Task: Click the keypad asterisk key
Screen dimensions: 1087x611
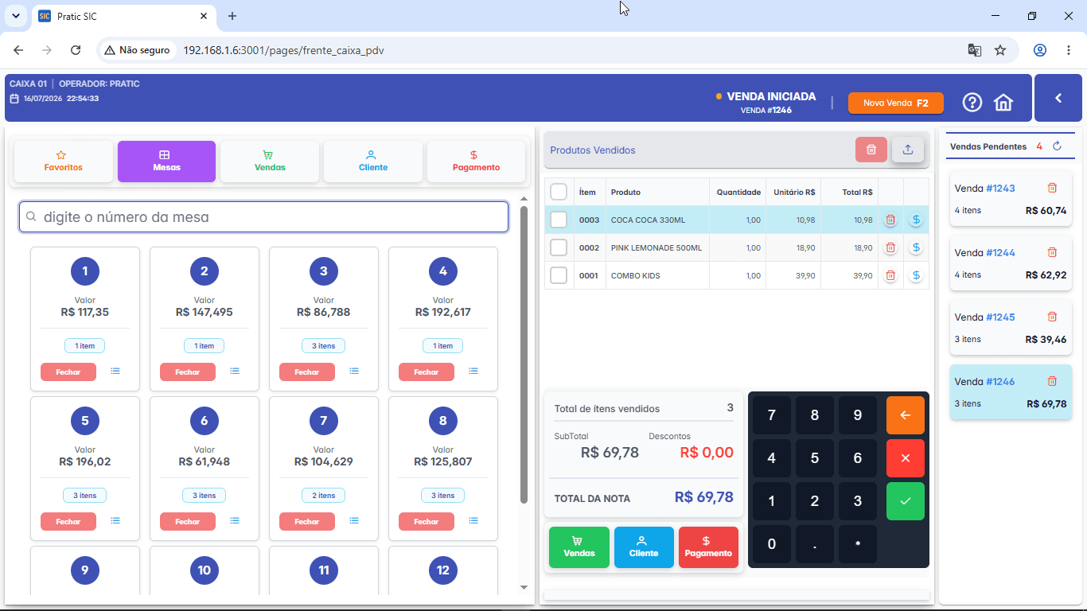Action: point(858,544)
